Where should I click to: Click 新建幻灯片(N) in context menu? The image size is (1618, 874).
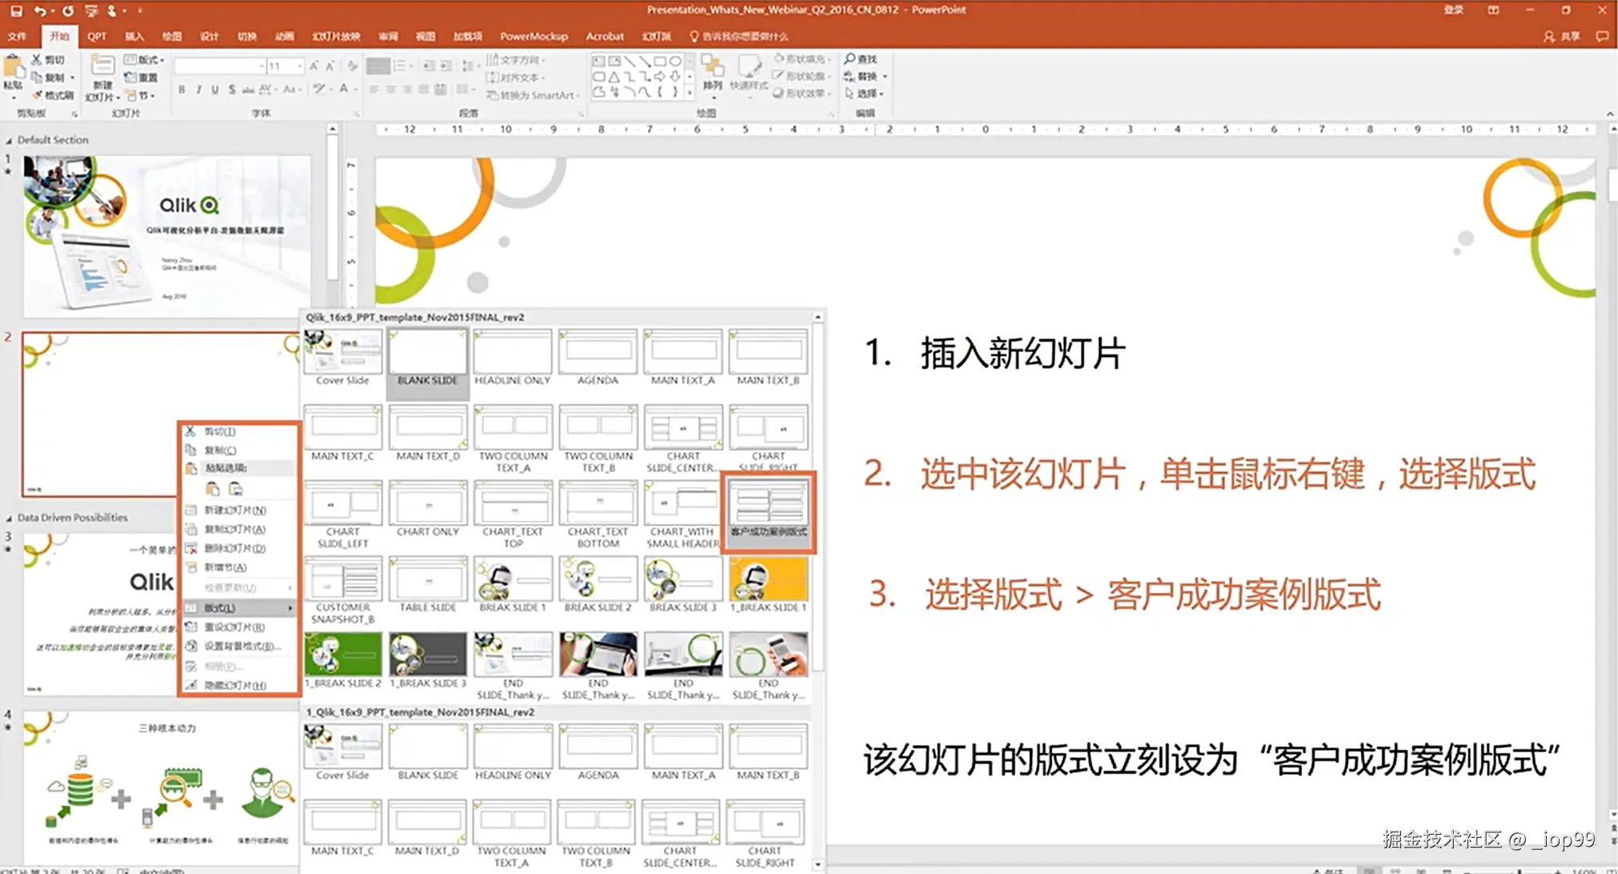(x=235, y=510)
